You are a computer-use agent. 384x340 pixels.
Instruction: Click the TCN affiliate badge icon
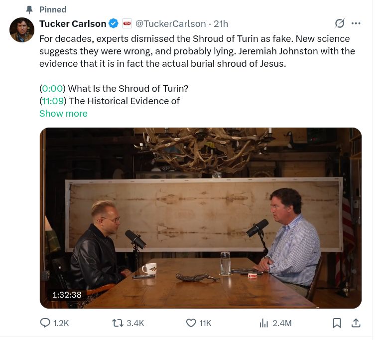click(127, 23)
